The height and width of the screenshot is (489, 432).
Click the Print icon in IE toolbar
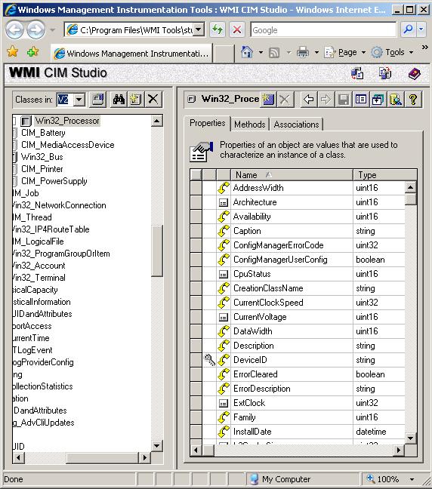click(302, 52)
